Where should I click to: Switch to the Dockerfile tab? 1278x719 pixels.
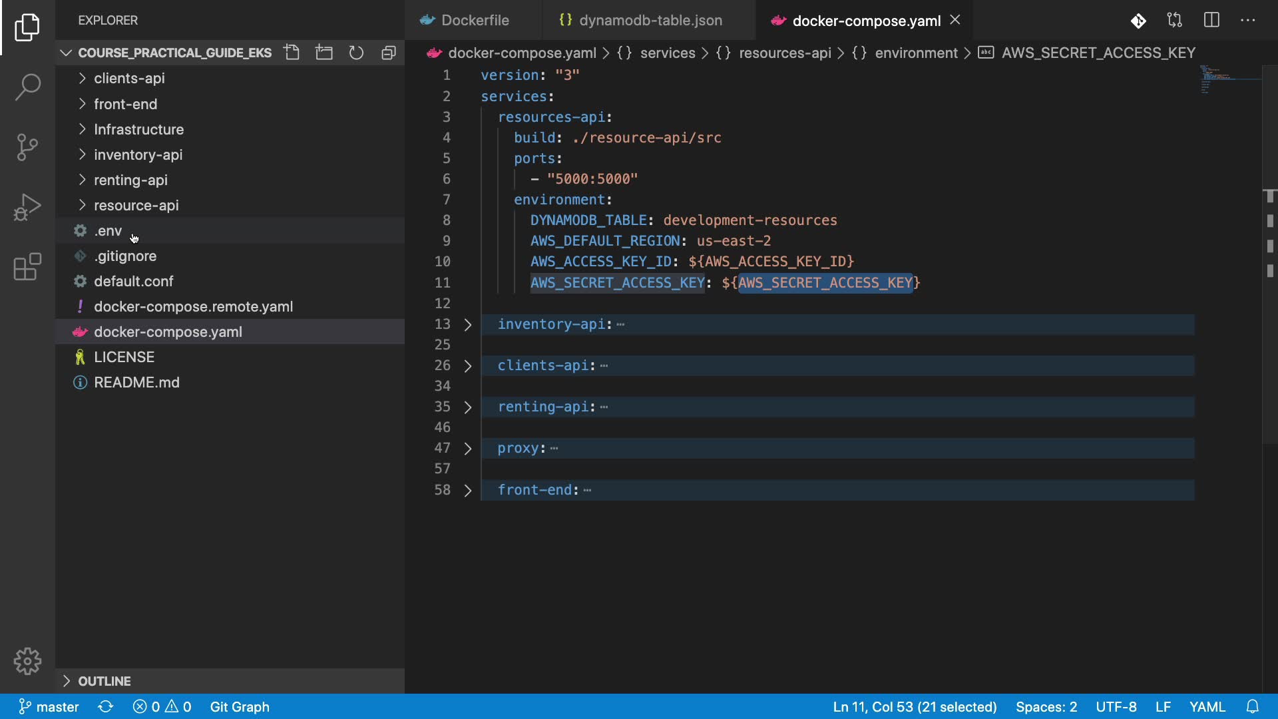[474, 21]
